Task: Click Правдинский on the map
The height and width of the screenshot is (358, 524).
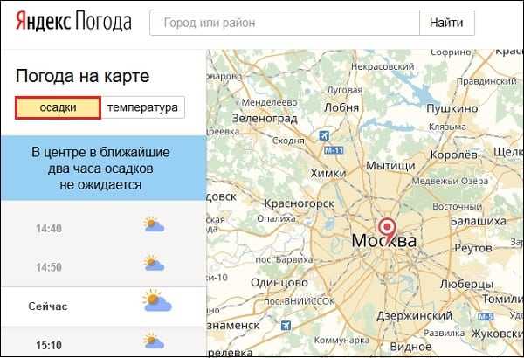Action: pyautogui.click(x=486, y=81)
